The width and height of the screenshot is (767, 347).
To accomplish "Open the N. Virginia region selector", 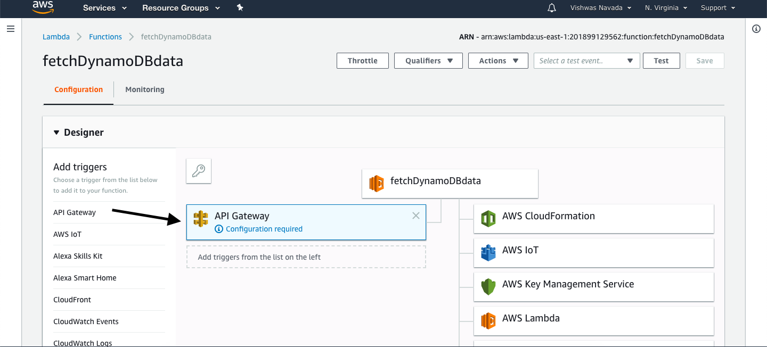I will tap(666, 8).
